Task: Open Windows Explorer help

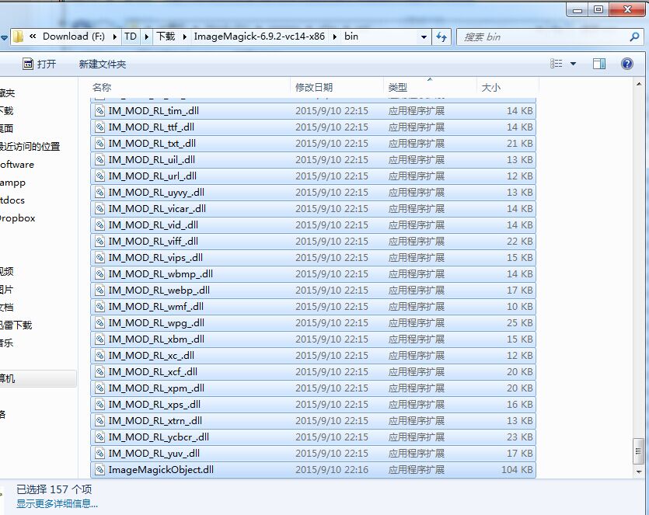Action: 626,64
